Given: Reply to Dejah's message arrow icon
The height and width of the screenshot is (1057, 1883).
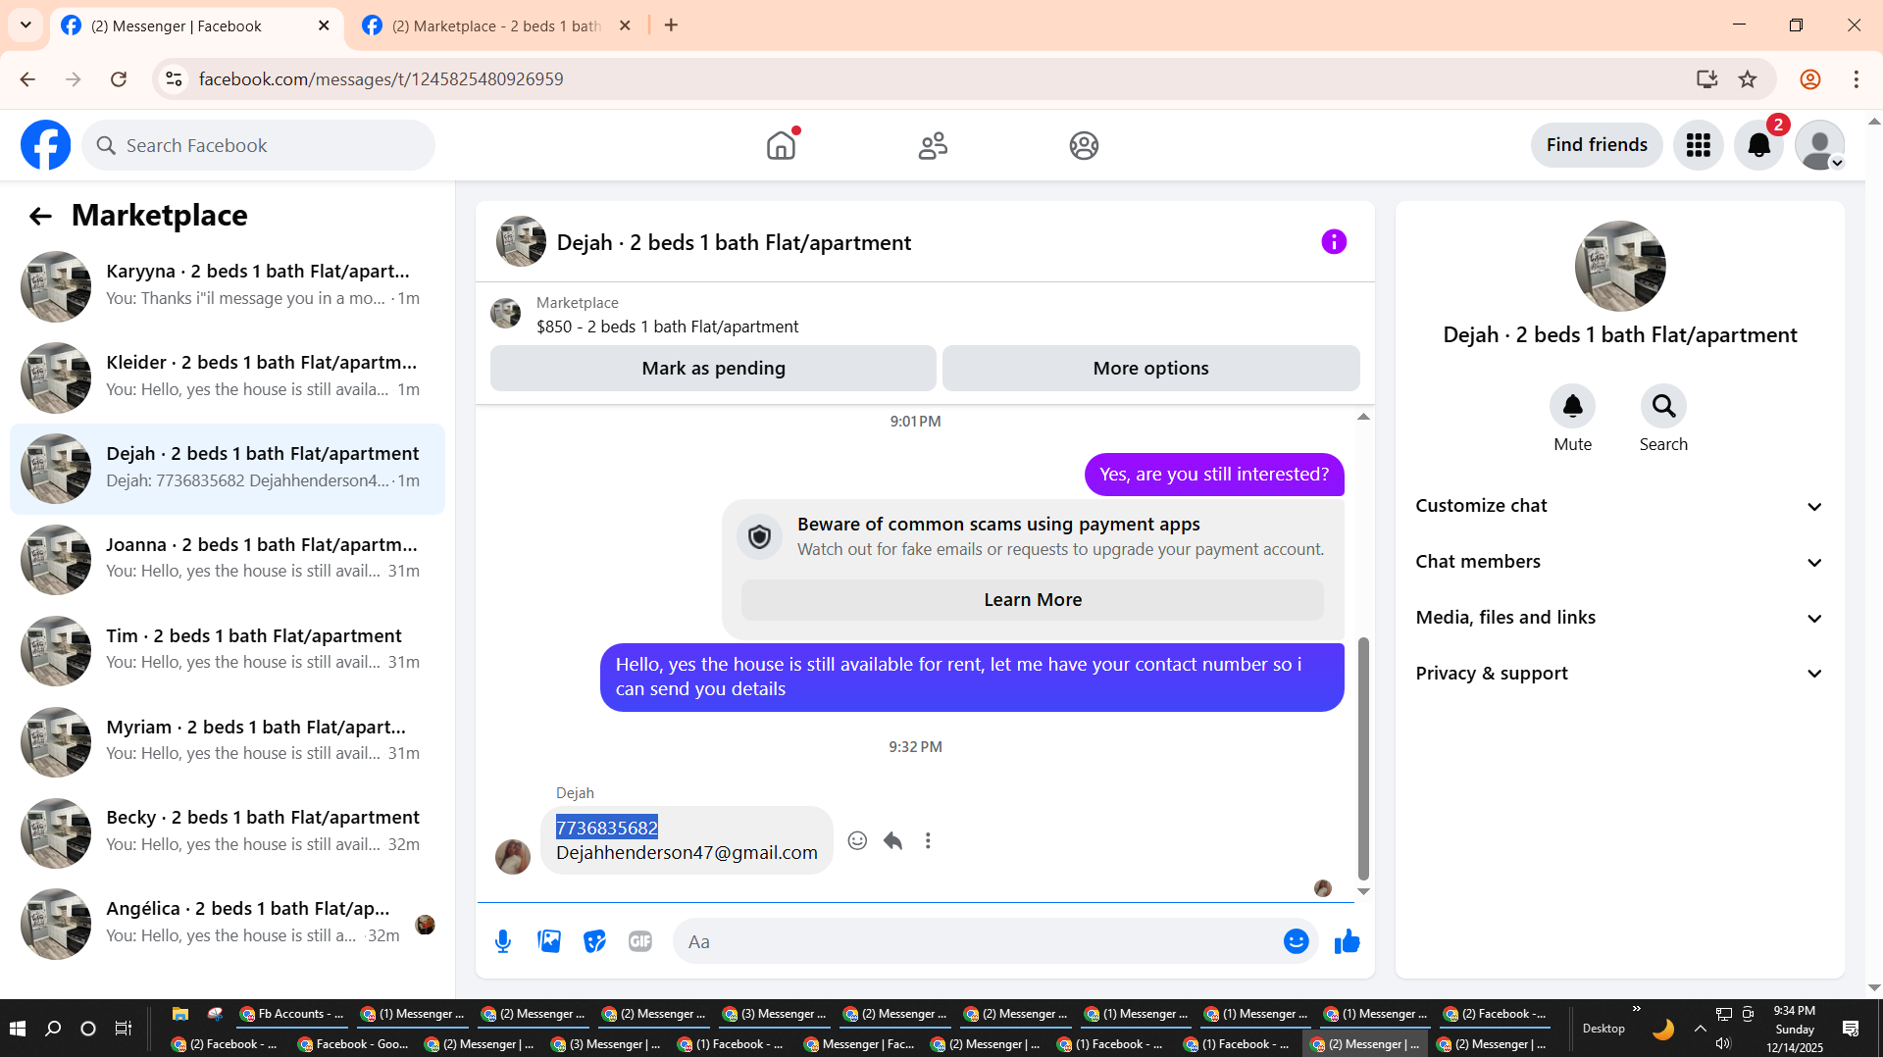Looking at the screenshot, I should pos(892,840).
